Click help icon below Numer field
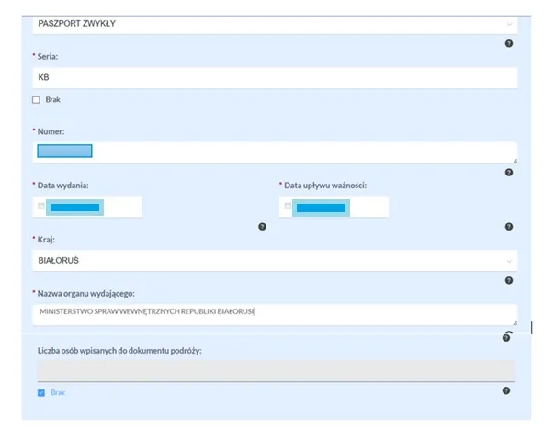This screenshot has width=555, height=428. pos(508,172)
